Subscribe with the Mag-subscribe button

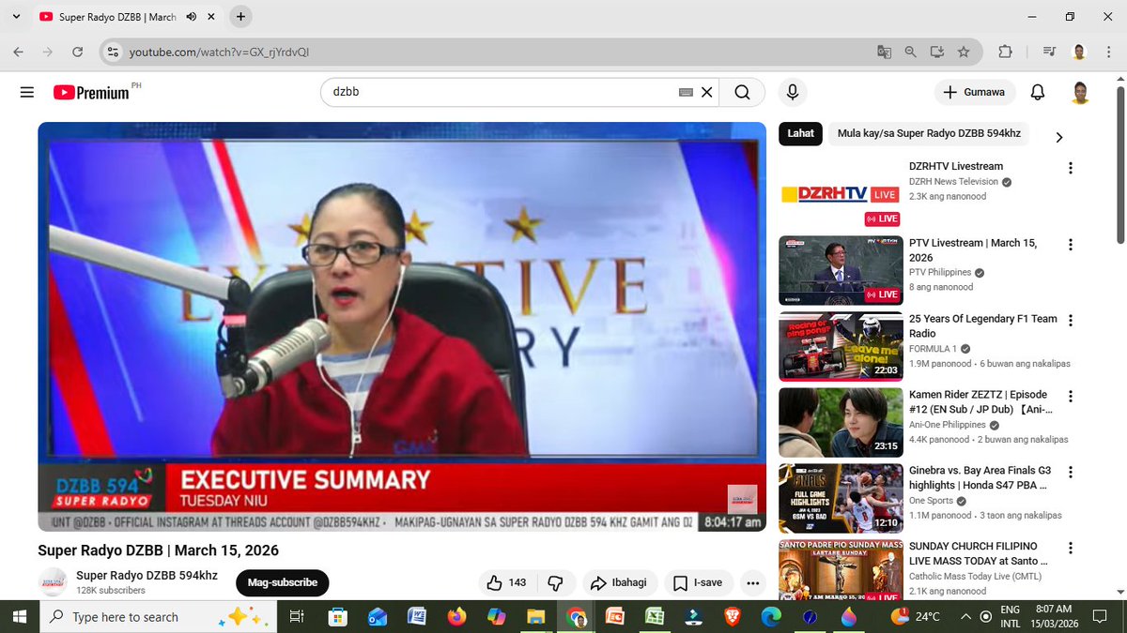(x=283, y=582)
